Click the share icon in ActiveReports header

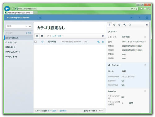(40, 18)
